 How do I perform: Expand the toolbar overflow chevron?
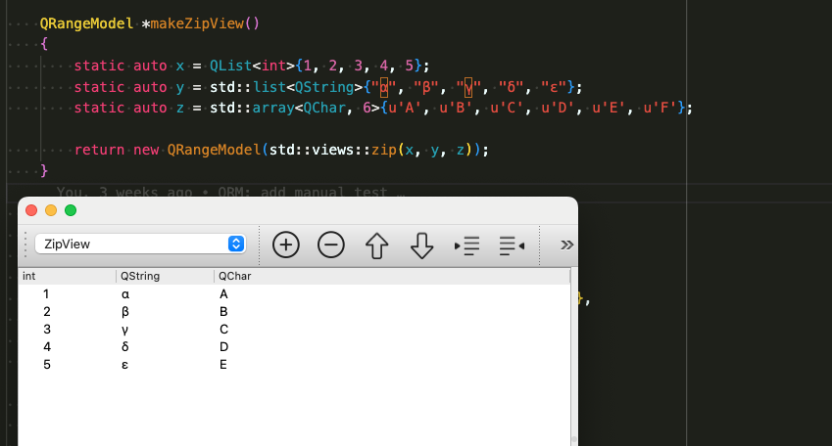(566, 245)
